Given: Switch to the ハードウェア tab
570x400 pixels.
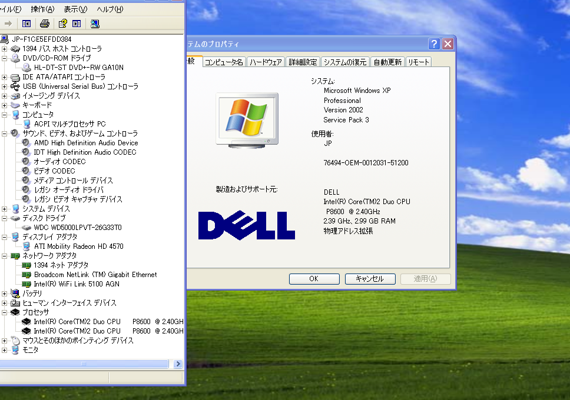Looking at the screenshot, I should [266, 62].
